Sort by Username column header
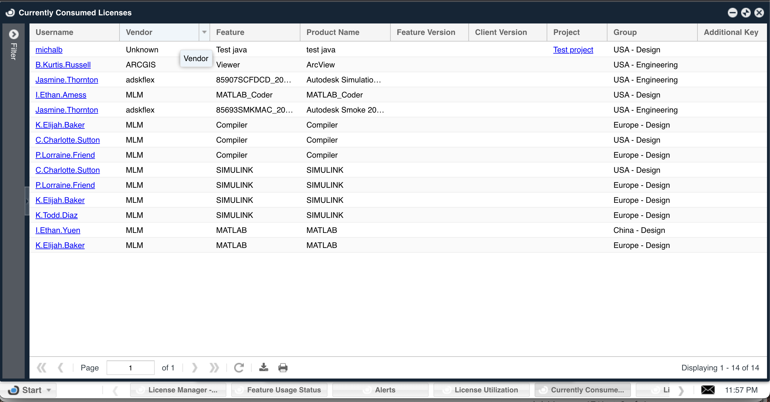770x402 pixels. coord(54,32)
